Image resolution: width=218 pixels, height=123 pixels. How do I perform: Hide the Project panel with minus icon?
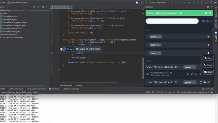tap(47, 7)
